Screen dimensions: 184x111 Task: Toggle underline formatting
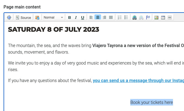(x=83, y=17)
